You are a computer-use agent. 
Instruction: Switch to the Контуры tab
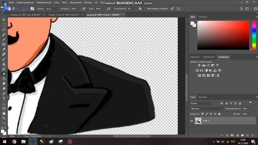(203, 97)
